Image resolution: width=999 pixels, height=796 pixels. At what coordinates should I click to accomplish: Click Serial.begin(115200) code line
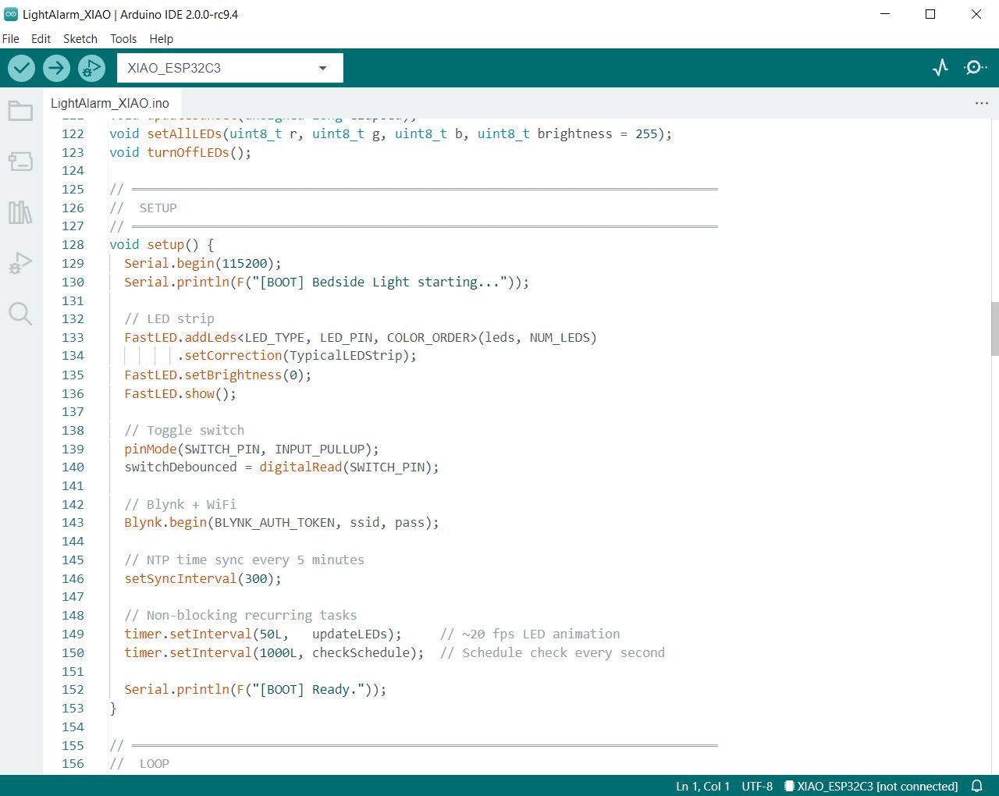pyautogui.click(x=203, y=264)
